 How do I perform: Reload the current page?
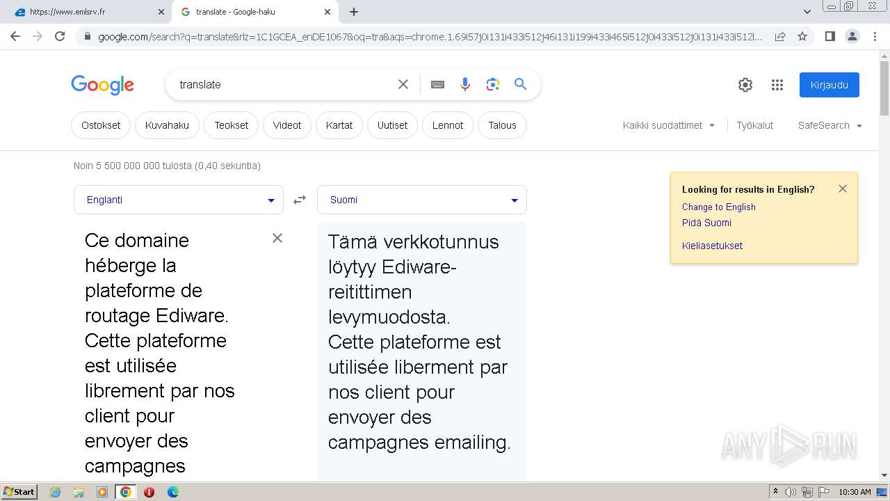point(60,36)
